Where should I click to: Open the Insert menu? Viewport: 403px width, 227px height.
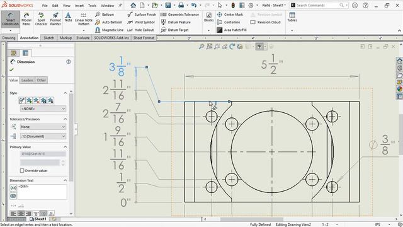coord(79,6)
